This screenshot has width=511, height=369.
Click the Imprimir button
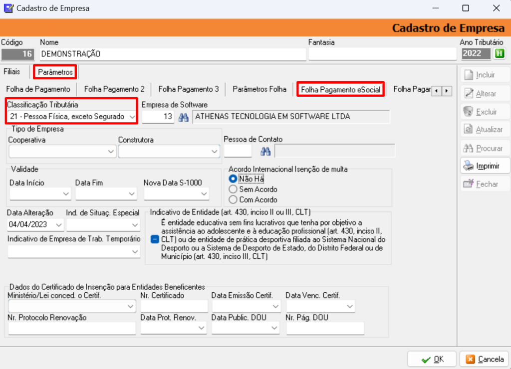click(485, 166)
